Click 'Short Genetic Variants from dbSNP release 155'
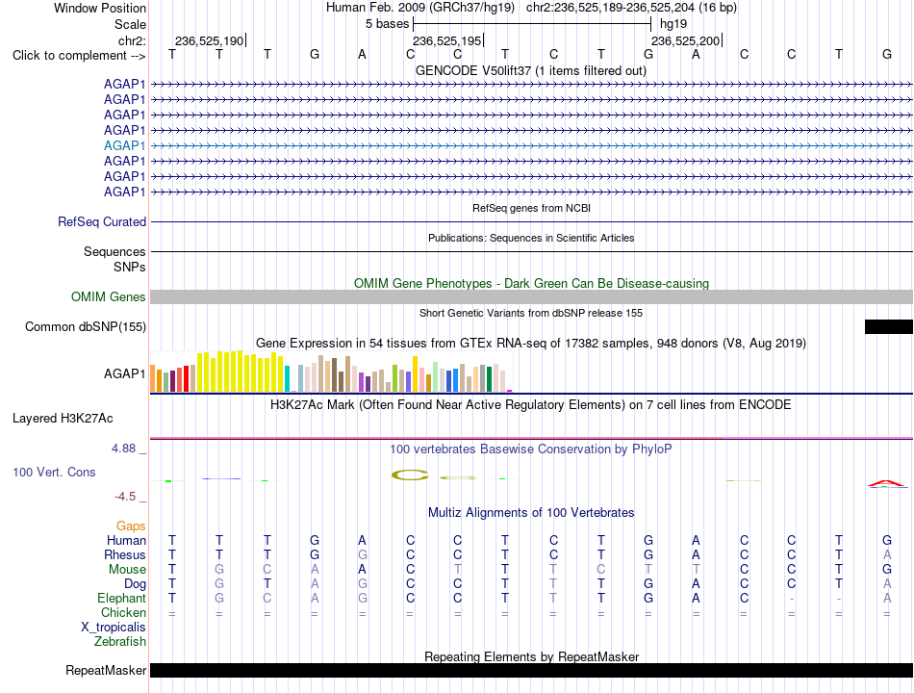The width and height of the screenshot is (914, 693). [x=531, y=313]
